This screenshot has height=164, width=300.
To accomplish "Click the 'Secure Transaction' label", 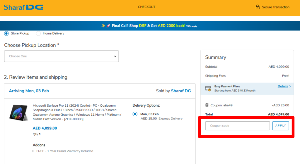I will click(275, 7).
